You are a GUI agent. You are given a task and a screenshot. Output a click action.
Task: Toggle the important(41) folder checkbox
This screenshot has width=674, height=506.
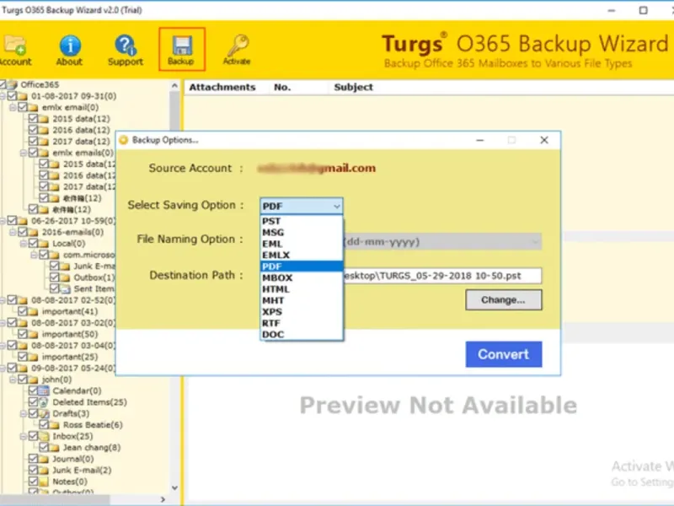pyautogui.click(x=23, y=311)
